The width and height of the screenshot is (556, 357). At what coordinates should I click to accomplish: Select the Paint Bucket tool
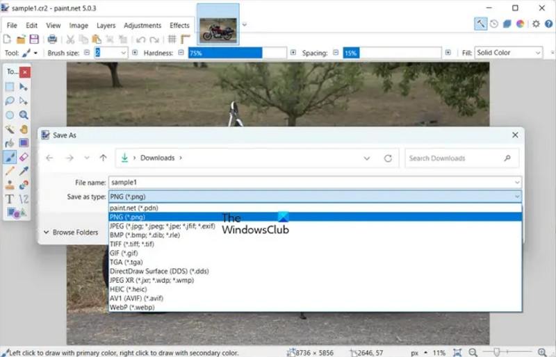click(x=10, y=143)
